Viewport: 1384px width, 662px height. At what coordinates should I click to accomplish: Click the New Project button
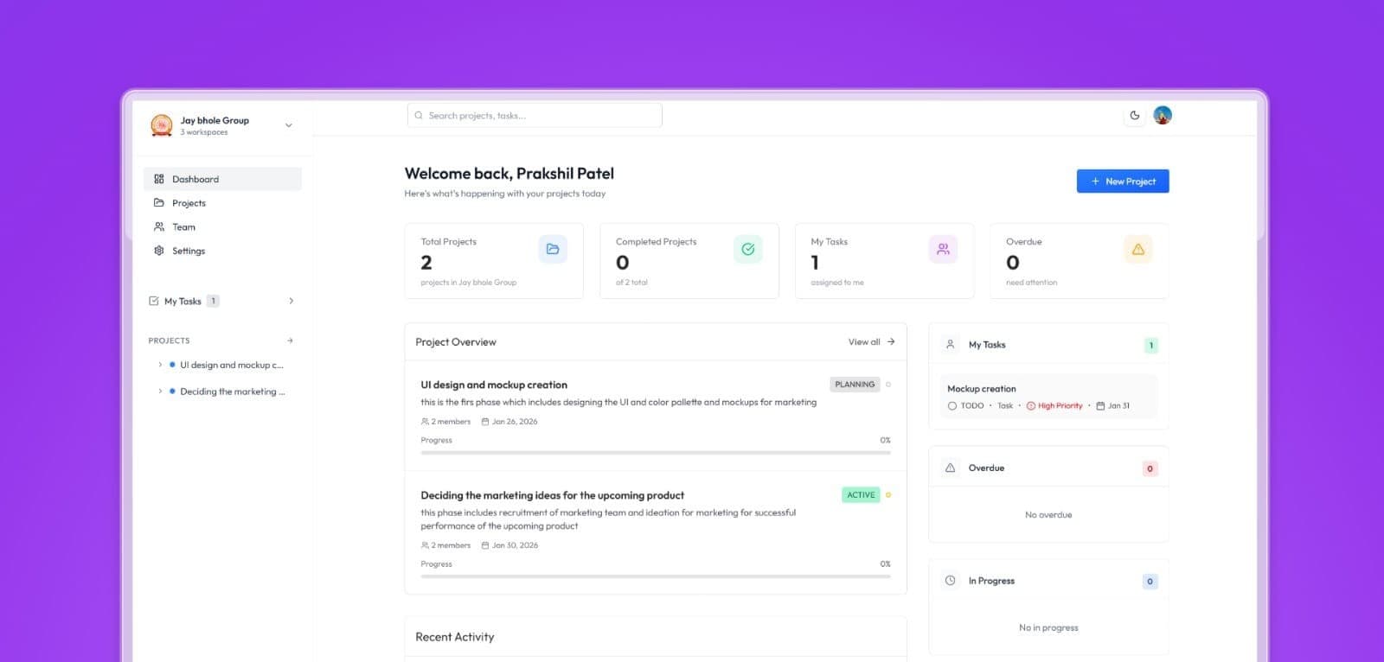[x=1123, y=181]
